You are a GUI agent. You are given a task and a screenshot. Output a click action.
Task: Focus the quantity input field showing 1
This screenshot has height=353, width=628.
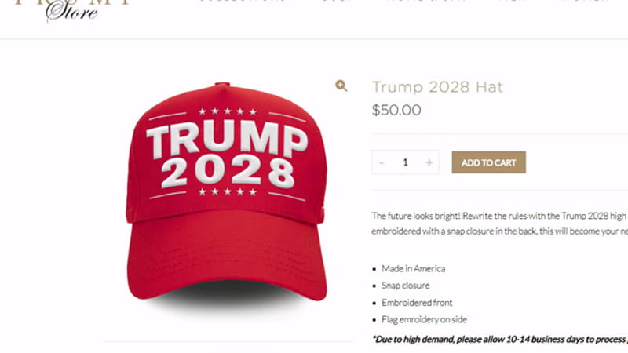click(405, 162)
